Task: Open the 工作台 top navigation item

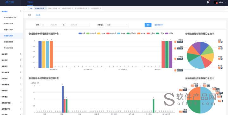Action: [30, 2]
